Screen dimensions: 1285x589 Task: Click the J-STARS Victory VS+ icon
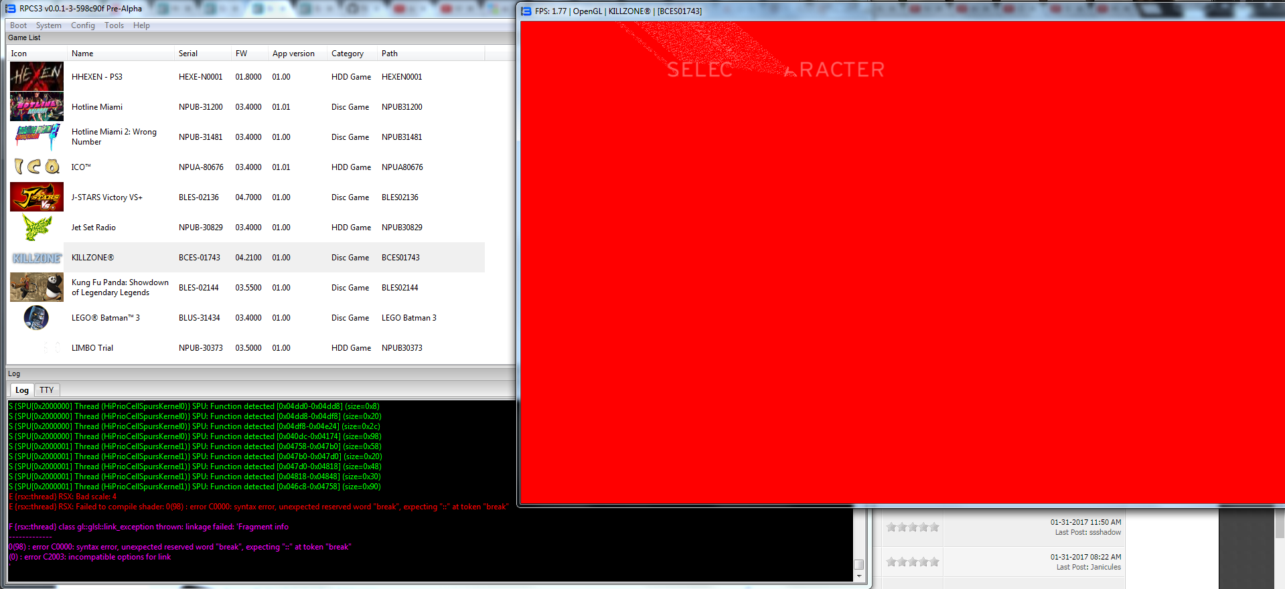click(x=37, y=197)
